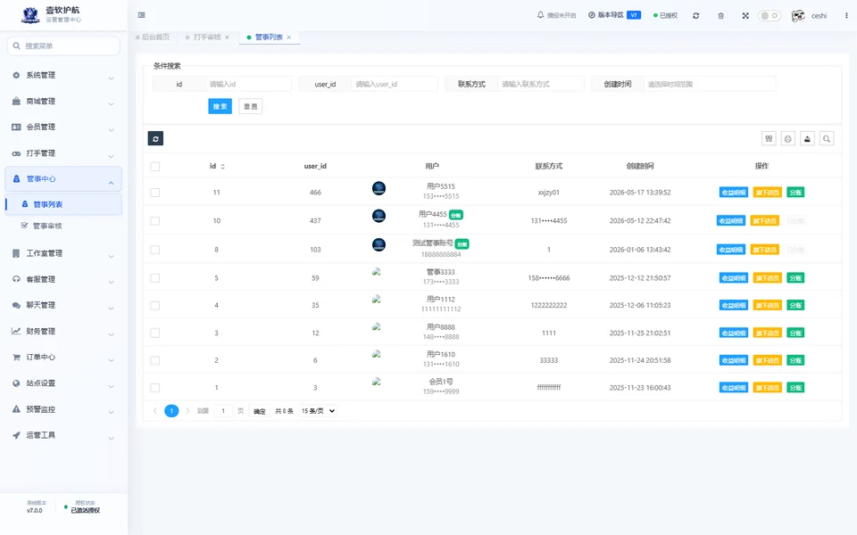Click the magnifier icon in the table toolbar
The height and width of the screenshot is (535, 857).
tap(827, 139)
